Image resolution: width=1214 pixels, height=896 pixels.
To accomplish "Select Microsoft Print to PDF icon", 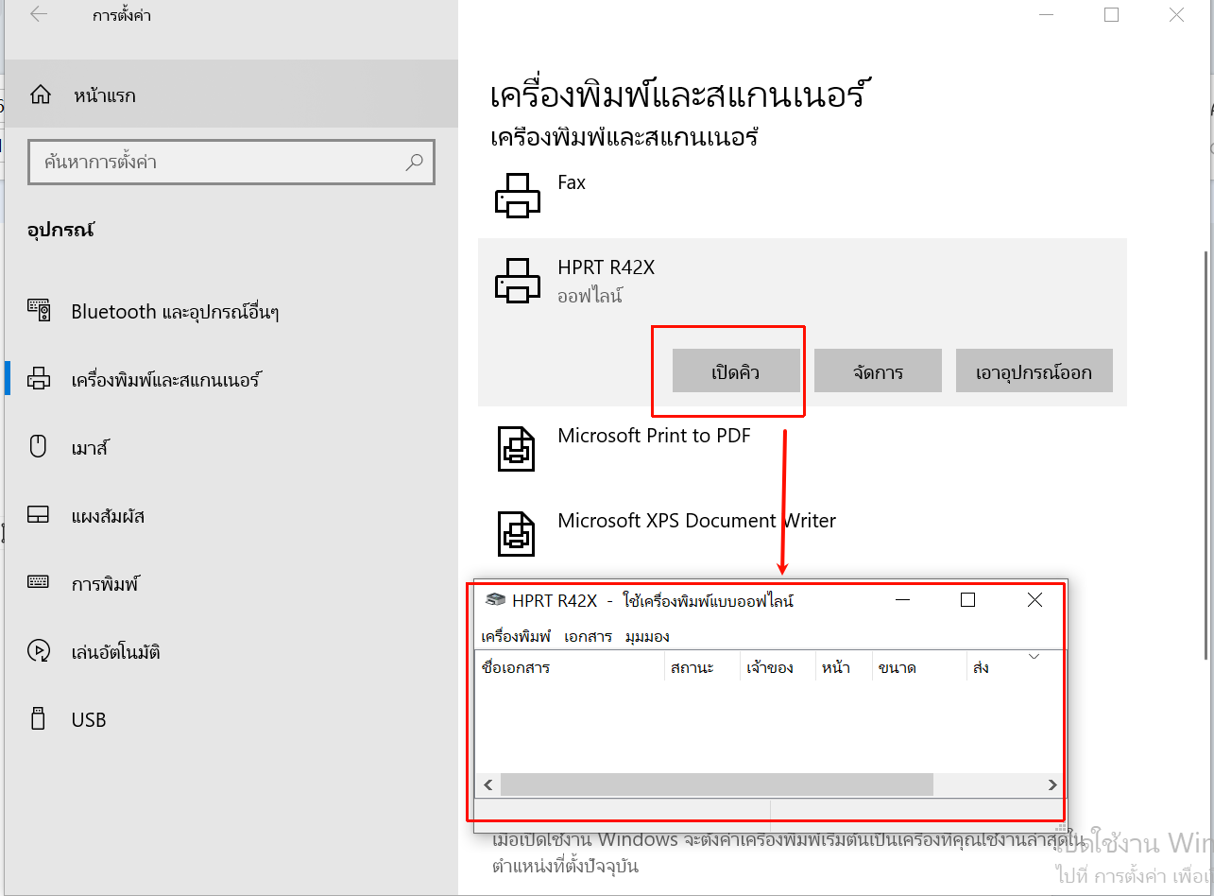I will (517, 448).
